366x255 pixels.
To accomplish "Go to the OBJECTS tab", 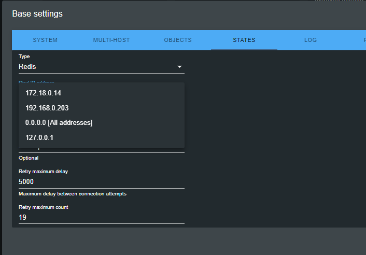I will tap(178, 40).
